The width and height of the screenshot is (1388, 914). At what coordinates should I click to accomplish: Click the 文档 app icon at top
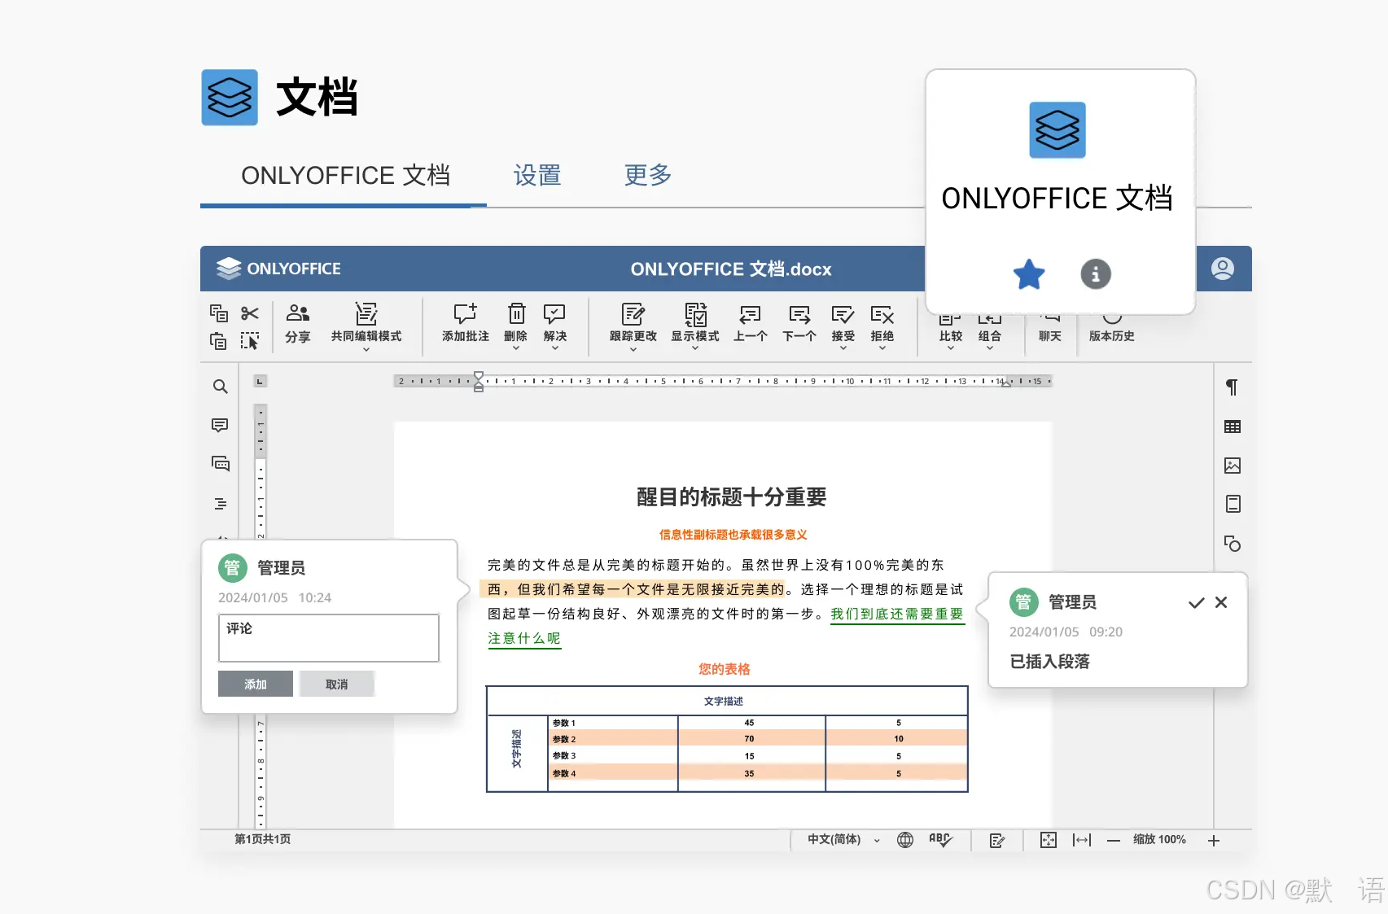[x=230, y=98]
